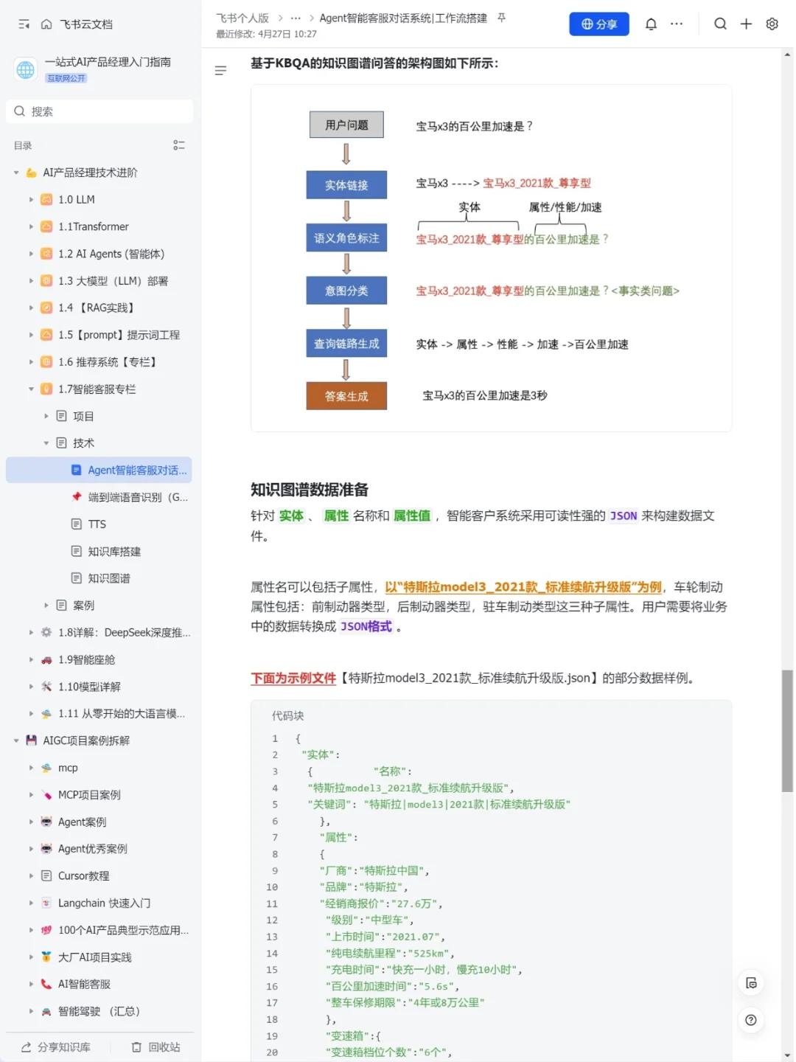Click the icon beside 1.8详解: DeepSeek深度推
Screen dimensions: 796x1062
click(x=46, y=633)
